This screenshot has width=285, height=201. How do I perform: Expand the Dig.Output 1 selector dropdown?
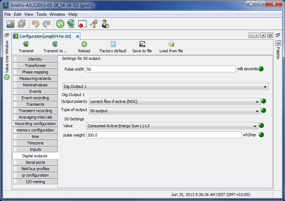pyautogui.click(x=265, y=87)
